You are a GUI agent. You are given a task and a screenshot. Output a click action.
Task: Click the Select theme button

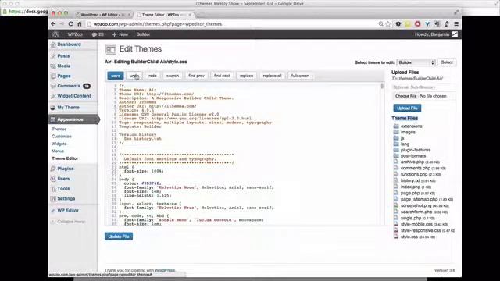[x=447, y=62]
